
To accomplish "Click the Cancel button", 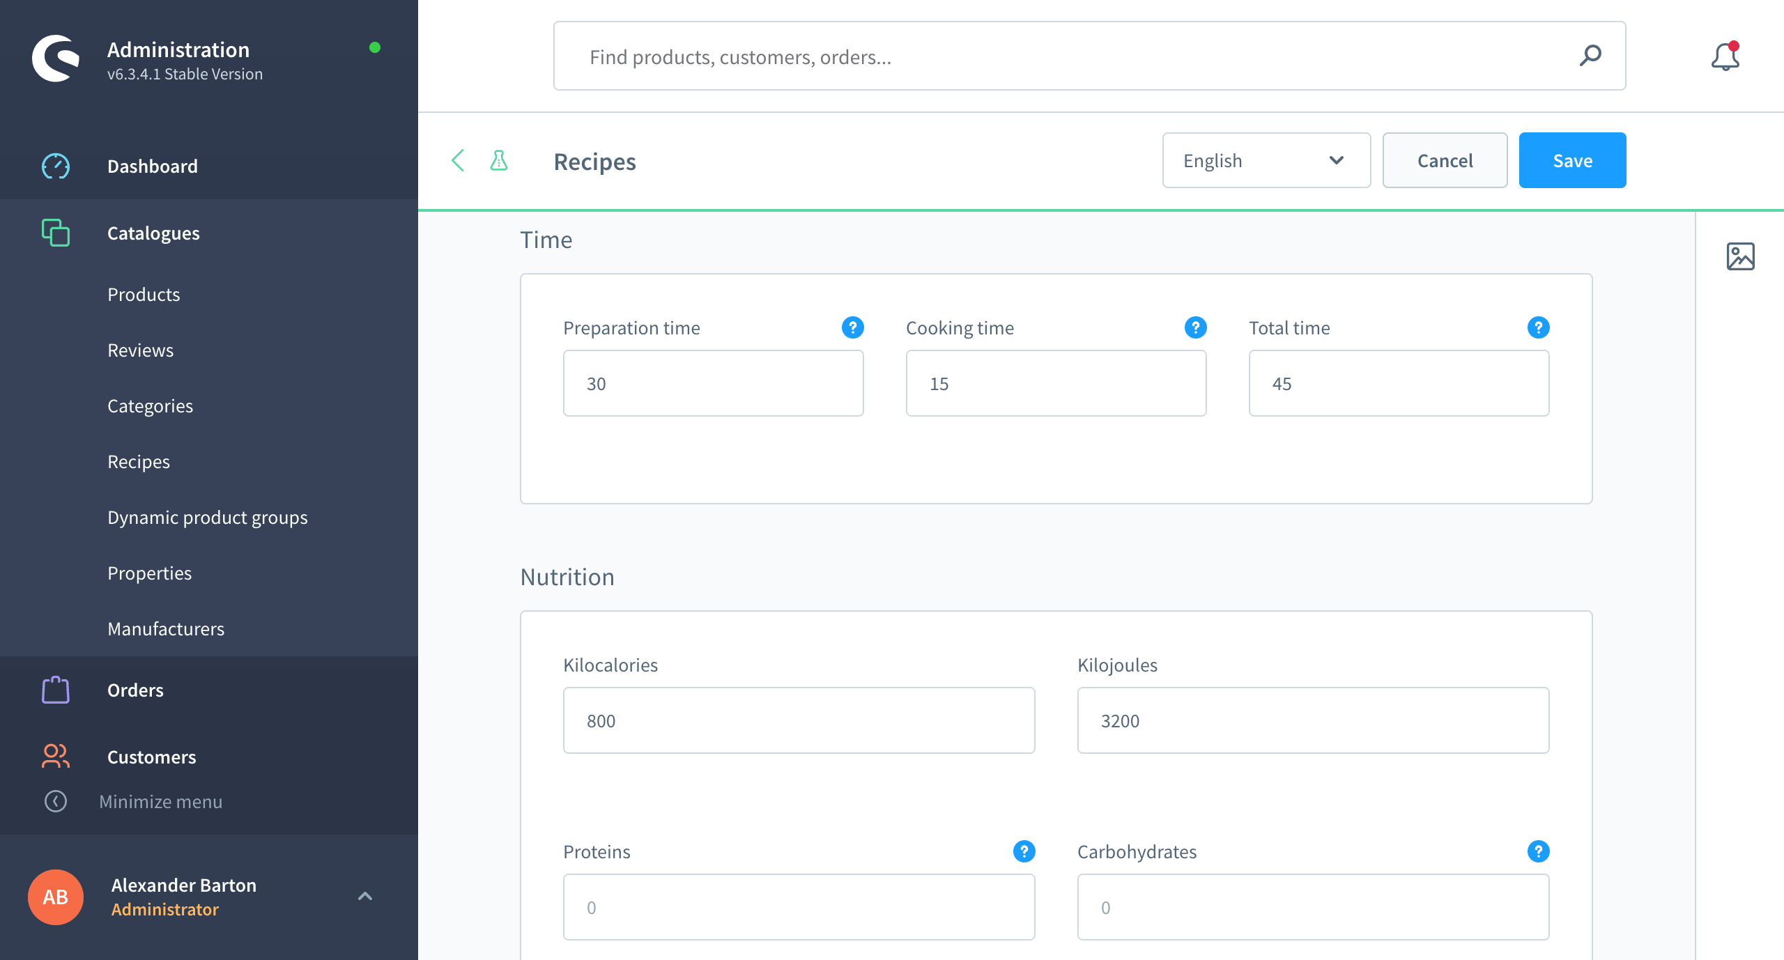I will pos(1445,161).
